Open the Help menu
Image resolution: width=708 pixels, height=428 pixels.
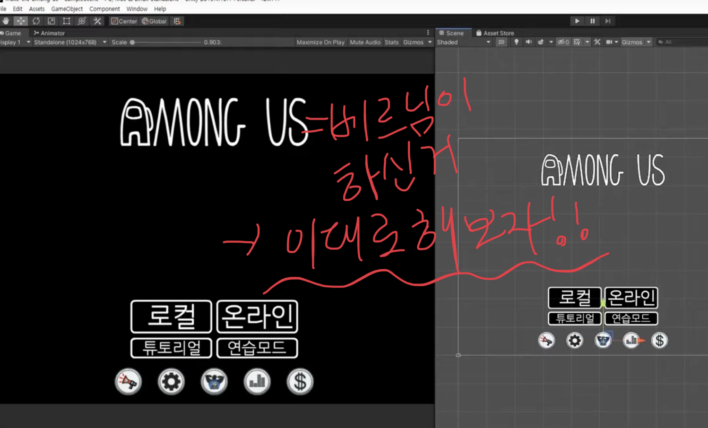tap(160, 9)
